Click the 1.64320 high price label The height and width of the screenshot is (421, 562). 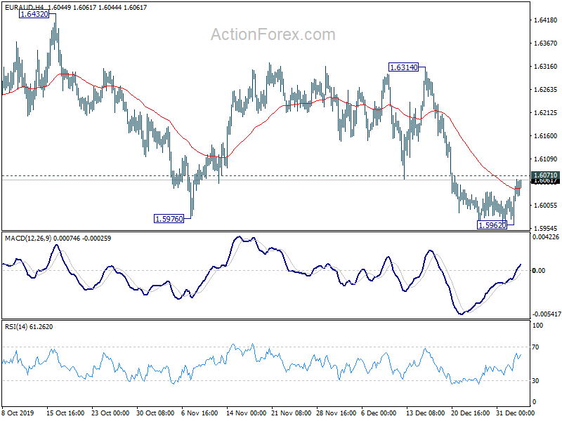[34, 14]
